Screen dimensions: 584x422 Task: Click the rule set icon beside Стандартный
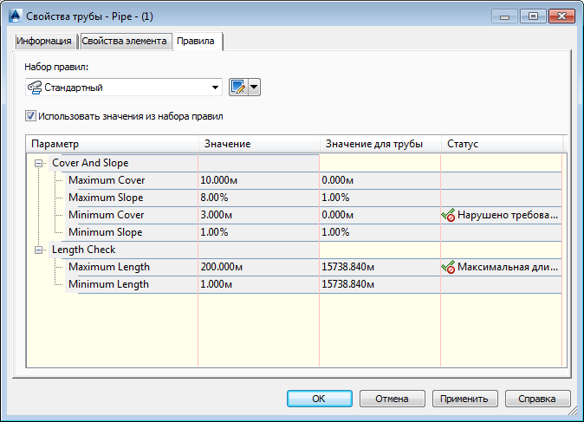35,88
